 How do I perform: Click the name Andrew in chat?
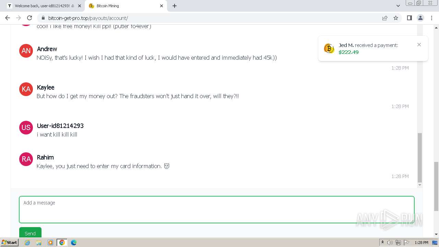[47, 49]
